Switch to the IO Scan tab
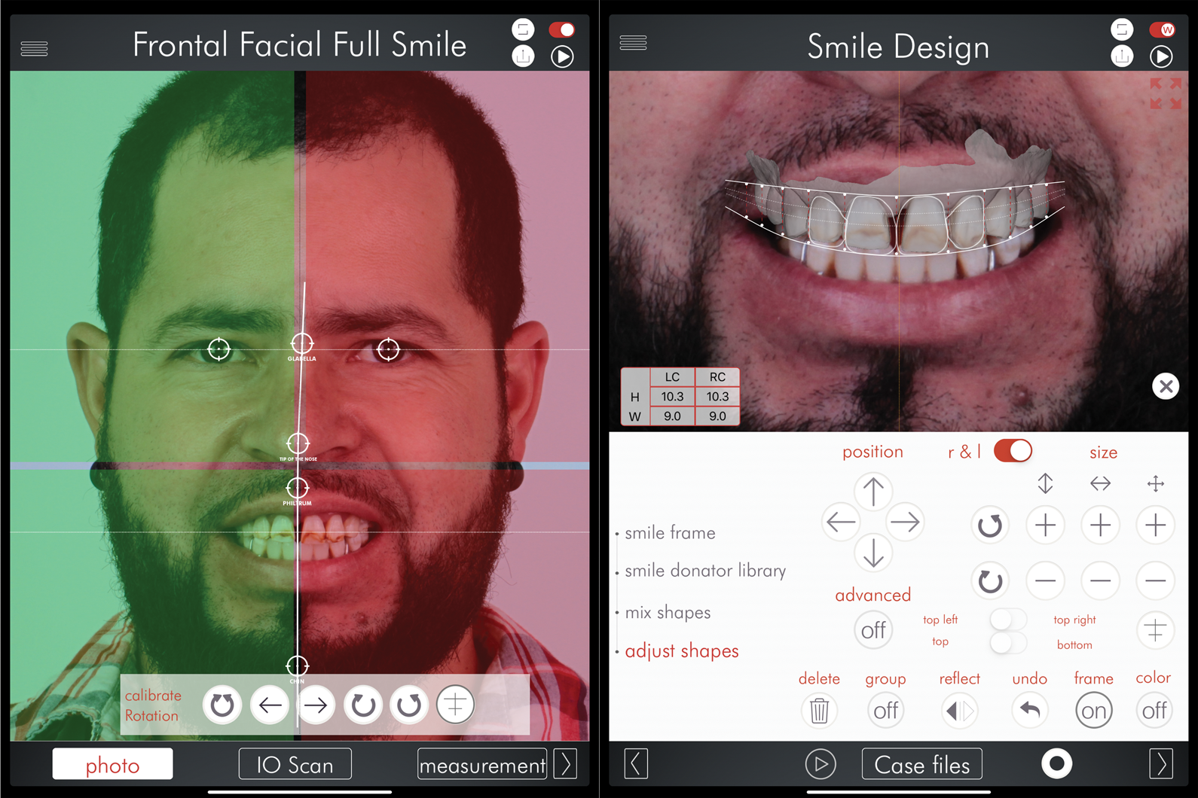Viewport: 1198px width, 798px height. point(295,764)
